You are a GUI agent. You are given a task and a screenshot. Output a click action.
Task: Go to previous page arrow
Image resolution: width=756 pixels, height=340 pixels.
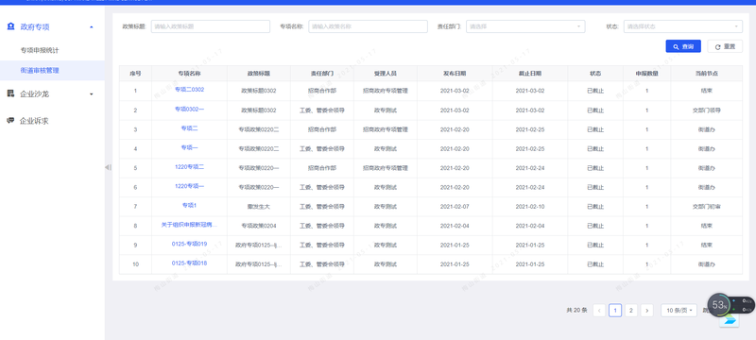(x=599, y=311)
